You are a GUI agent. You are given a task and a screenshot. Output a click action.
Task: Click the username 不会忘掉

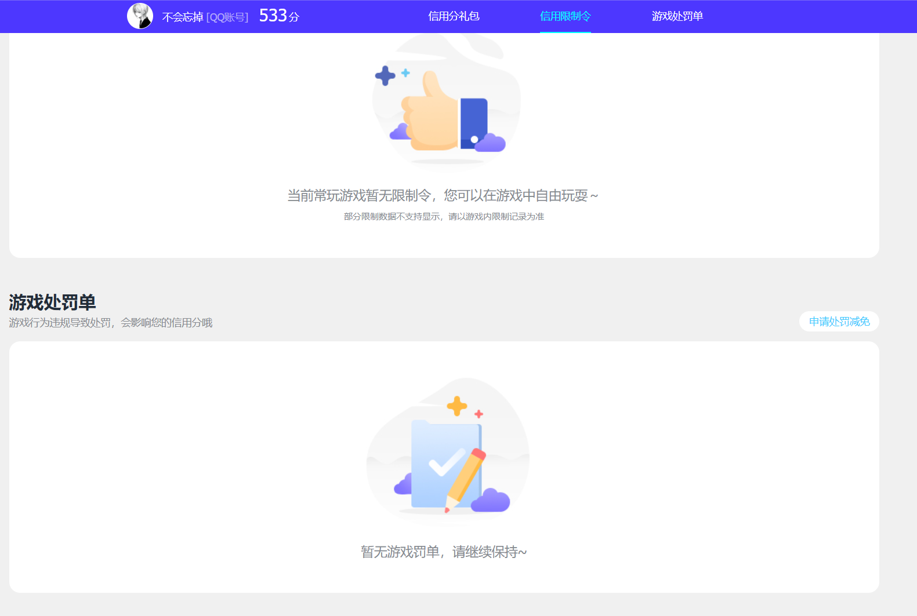tap(183, 17)
